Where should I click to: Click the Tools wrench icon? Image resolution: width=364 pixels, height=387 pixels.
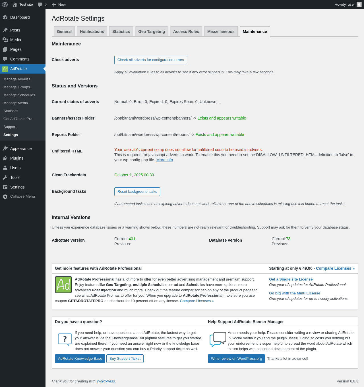tap(5, 177)
